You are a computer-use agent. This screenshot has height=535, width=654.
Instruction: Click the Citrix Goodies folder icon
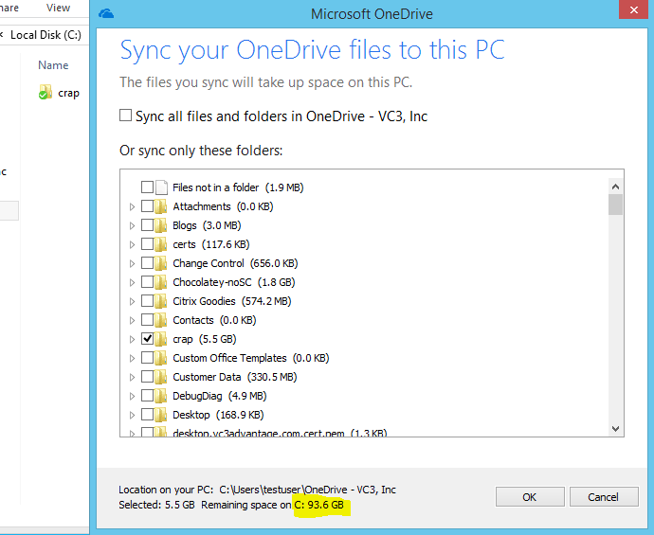coord(160,301)
